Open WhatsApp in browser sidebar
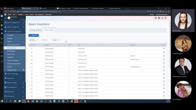Screen dimensions: 196x110 click(2, 25)
